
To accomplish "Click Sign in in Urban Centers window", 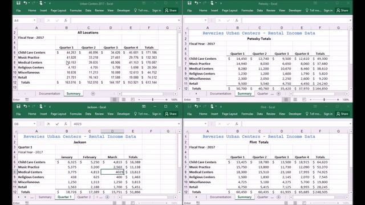I will (156, 10).
